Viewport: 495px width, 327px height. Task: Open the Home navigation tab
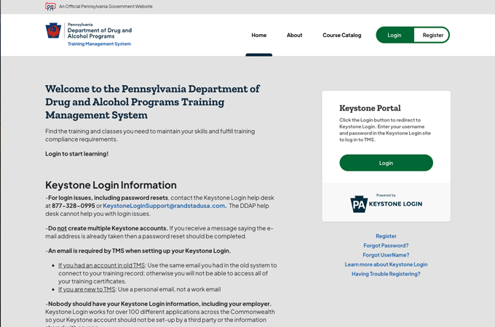(x=259, y=36)
